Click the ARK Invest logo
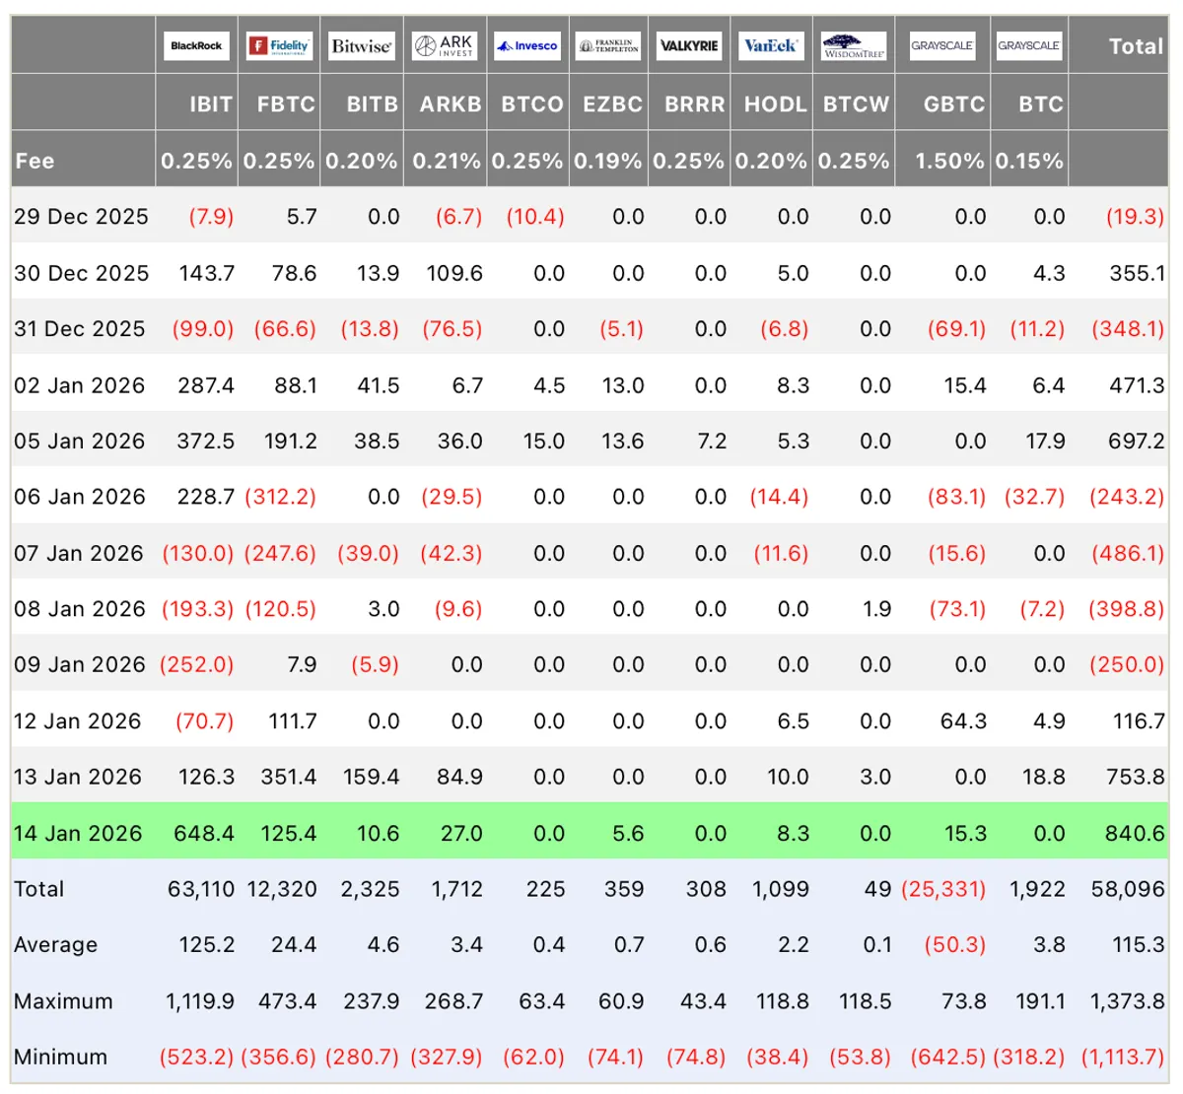1183x1094 pixels. tap(445, 45)
